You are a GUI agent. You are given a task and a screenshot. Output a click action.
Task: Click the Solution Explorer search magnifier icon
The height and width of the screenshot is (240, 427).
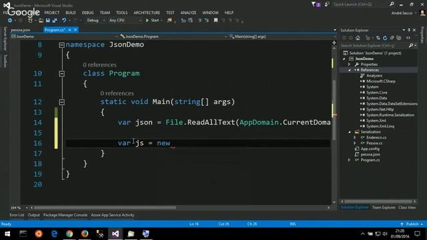(411, 46)
